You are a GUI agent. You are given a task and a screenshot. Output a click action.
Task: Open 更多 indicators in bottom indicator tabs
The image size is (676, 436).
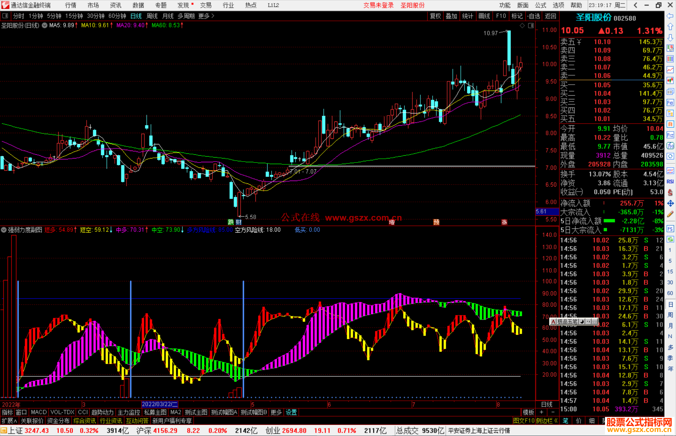point(276,412)
